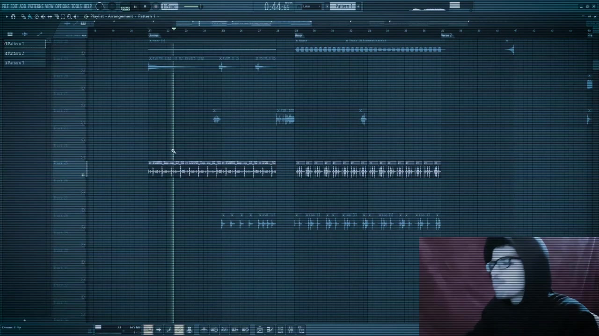
Task: Select Pattern 2 in picker
Action: pyautogui.click(x=25, y=53)
